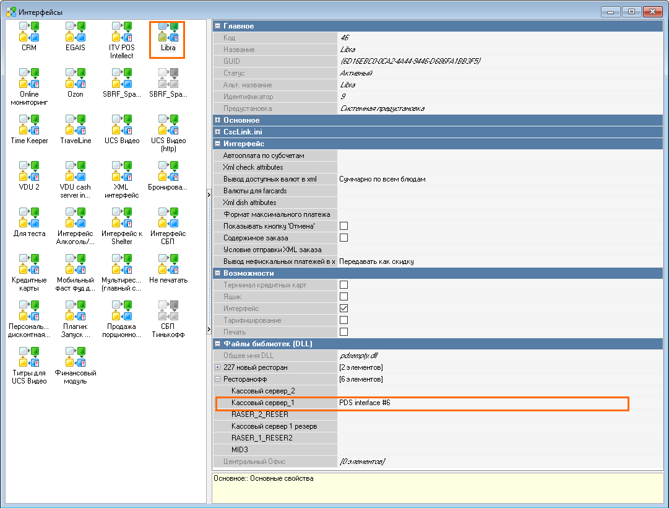Click the panel splitter collapse arrow
Screen dimensions: 669x508
(x=209, y=194)
